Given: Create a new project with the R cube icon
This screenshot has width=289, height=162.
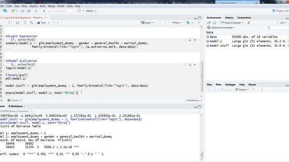Looking at the screenshot, I should coord(5,11).
